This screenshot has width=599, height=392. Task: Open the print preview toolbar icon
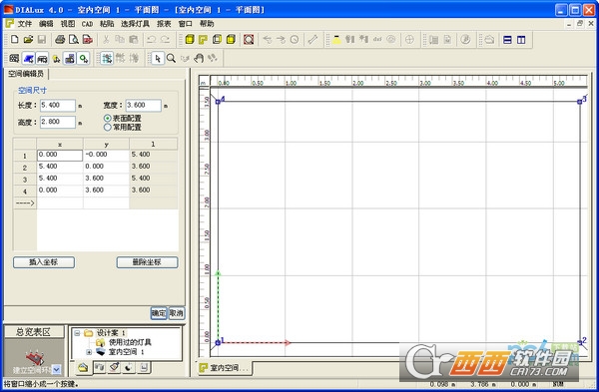coord(73,39)
